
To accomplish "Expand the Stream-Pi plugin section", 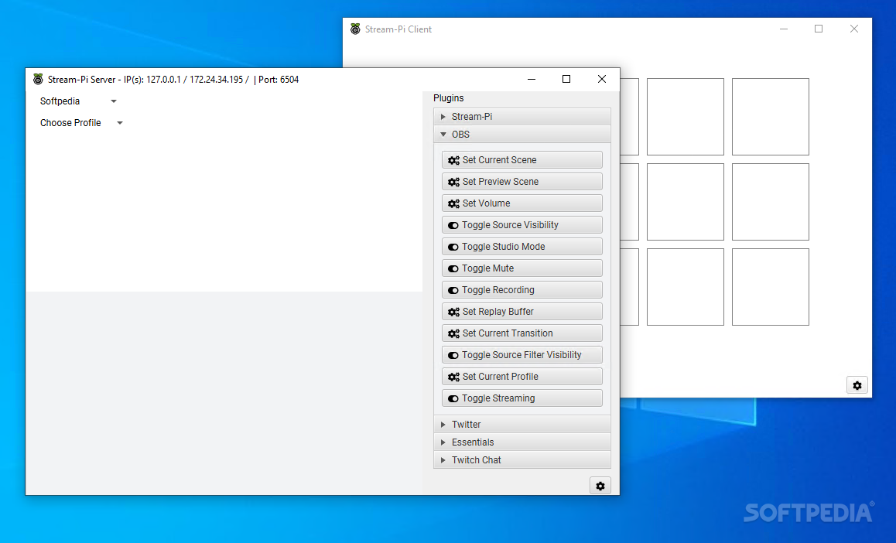I will [x=522, y=117].
